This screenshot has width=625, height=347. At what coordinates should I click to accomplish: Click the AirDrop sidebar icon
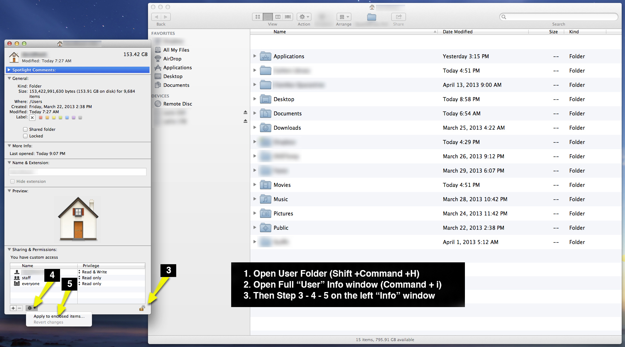point(158,59)
